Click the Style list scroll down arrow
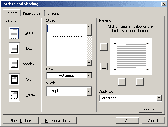This screenshot has height=127, width=168. (x=89, y=63)
